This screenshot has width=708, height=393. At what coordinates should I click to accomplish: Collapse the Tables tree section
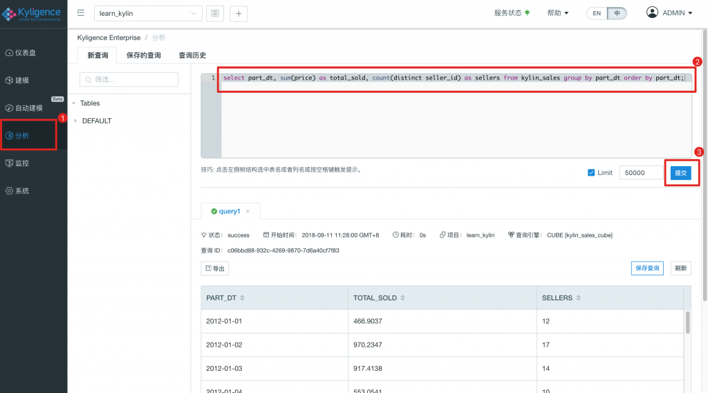point(74,104)
